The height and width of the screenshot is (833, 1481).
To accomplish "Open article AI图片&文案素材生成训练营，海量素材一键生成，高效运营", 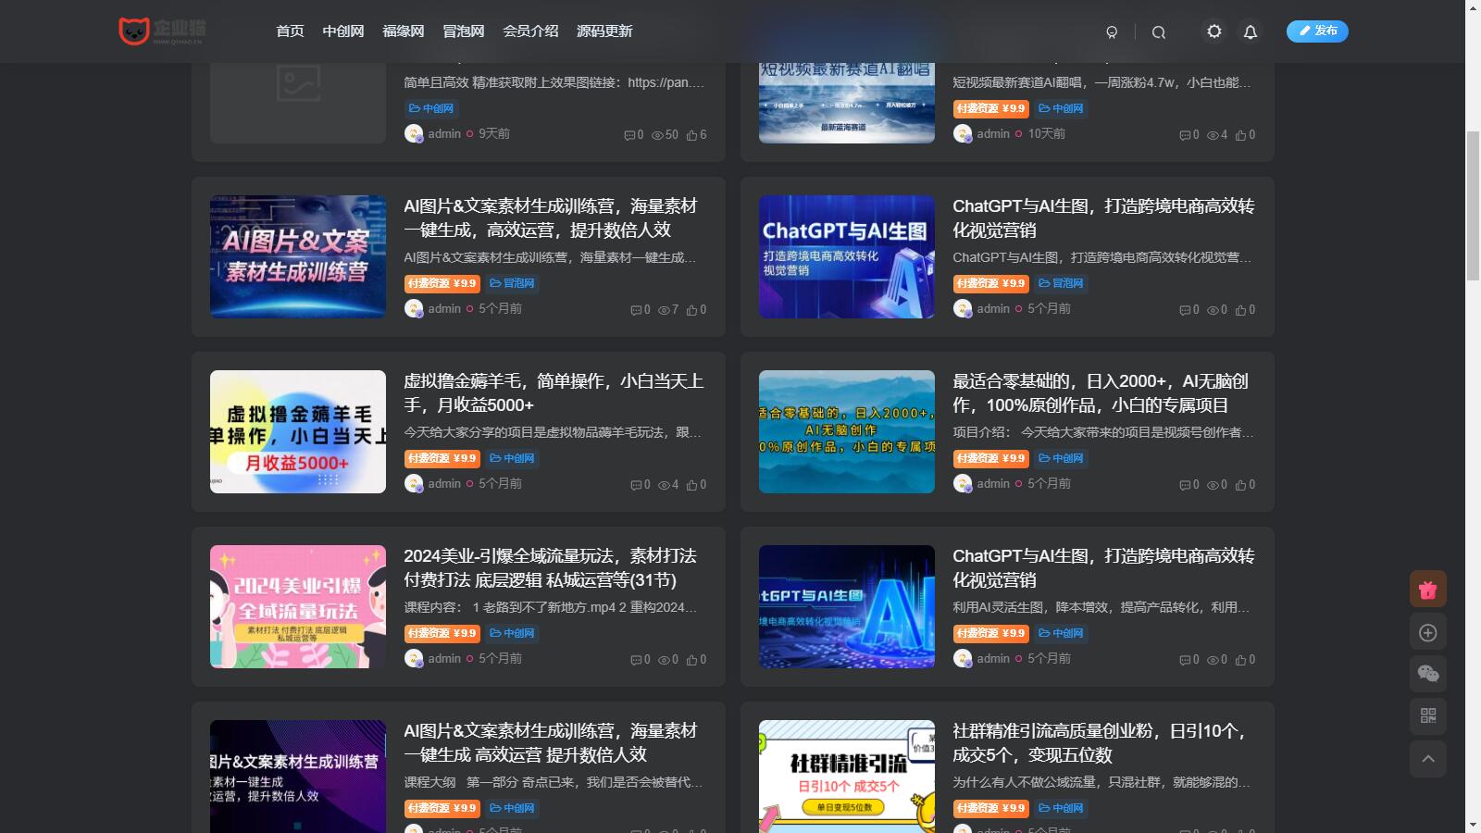I will 551,218.
